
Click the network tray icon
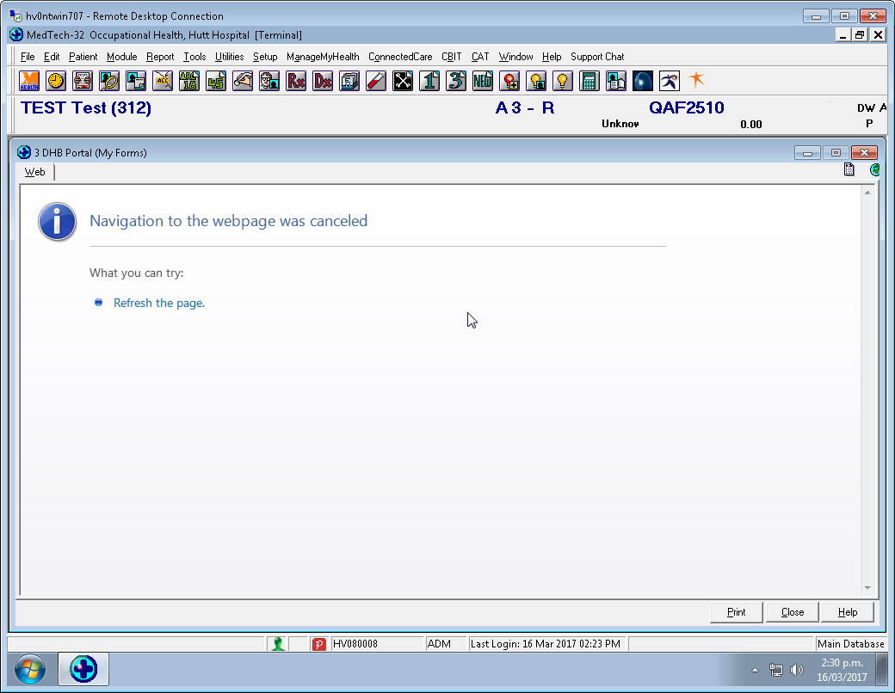point(775,670)
